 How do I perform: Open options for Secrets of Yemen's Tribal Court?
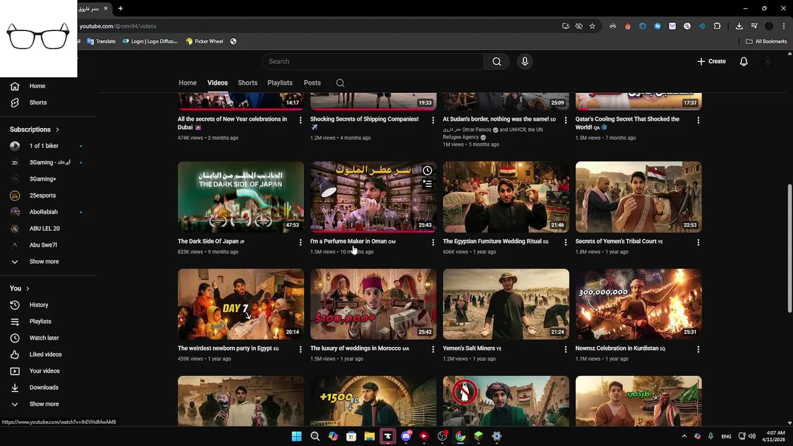698,242
